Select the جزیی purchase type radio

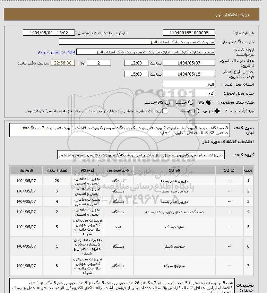click(x=217, y=111)
